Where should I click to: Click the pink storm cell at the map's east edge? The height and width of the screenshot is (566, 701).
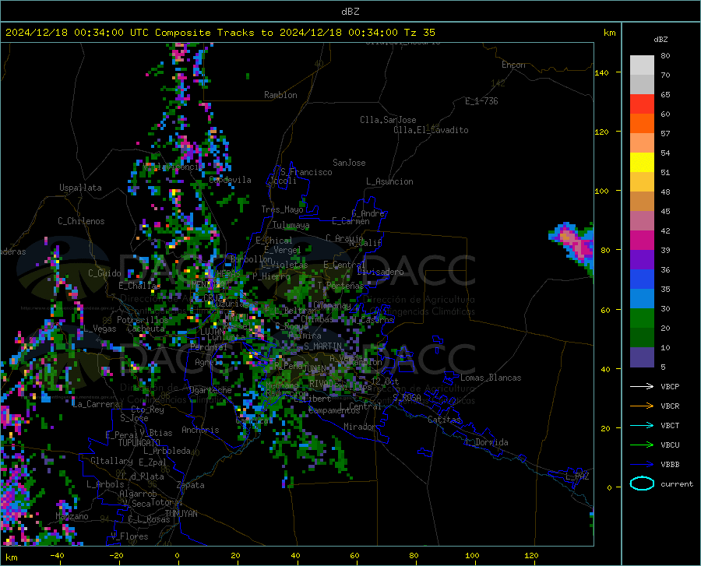576,246
